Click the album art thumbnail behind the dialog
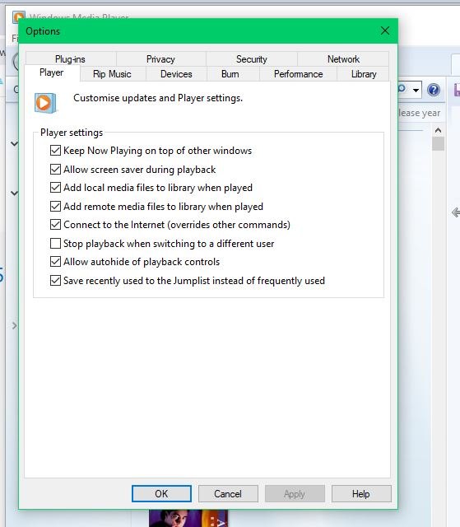 tap(188, 518)
